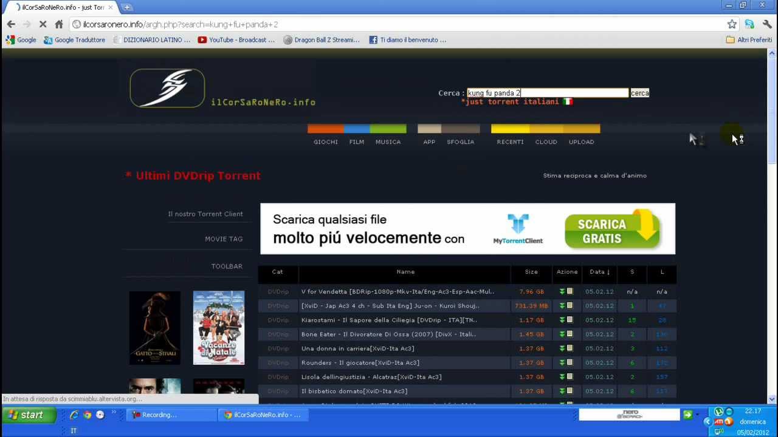The image size is (778, 437).
Task: Open the Altri Preferiti bookmarks folder
Action: (749, 40)
